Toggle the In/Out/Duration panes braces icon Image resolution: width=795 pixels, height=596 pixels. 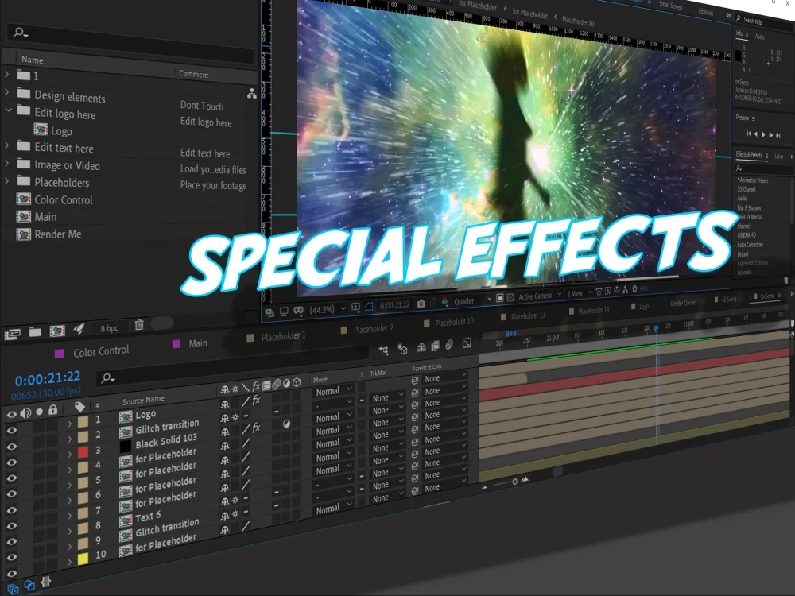tap(45, 582)
